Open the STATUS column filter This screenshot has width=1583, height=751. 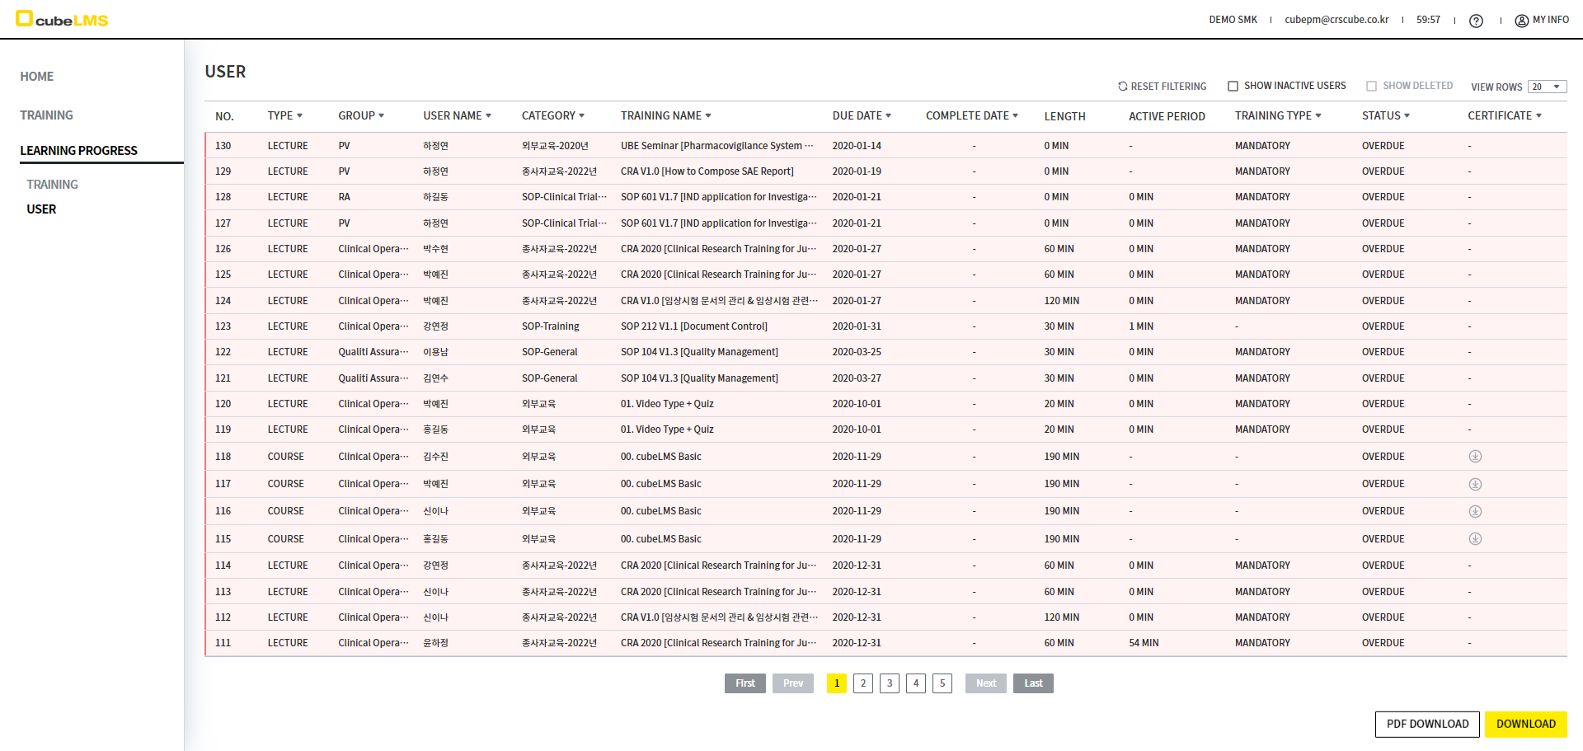click(x=1386, y=116)
